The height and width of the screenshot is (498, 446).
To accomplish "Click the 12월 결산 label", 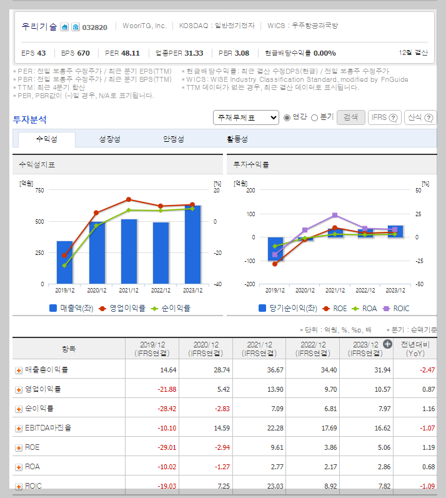I will click(414, 52).
